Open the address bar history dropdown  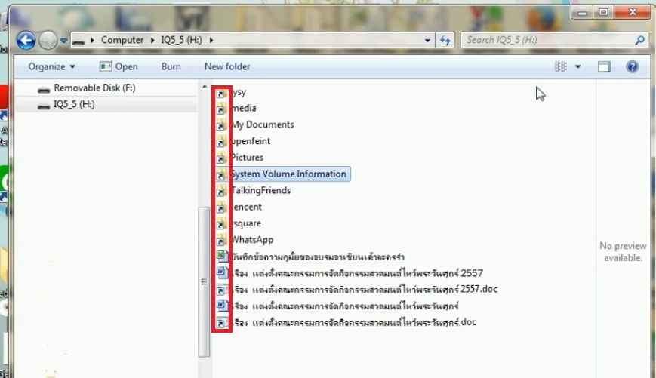click(x=428, y=40)
